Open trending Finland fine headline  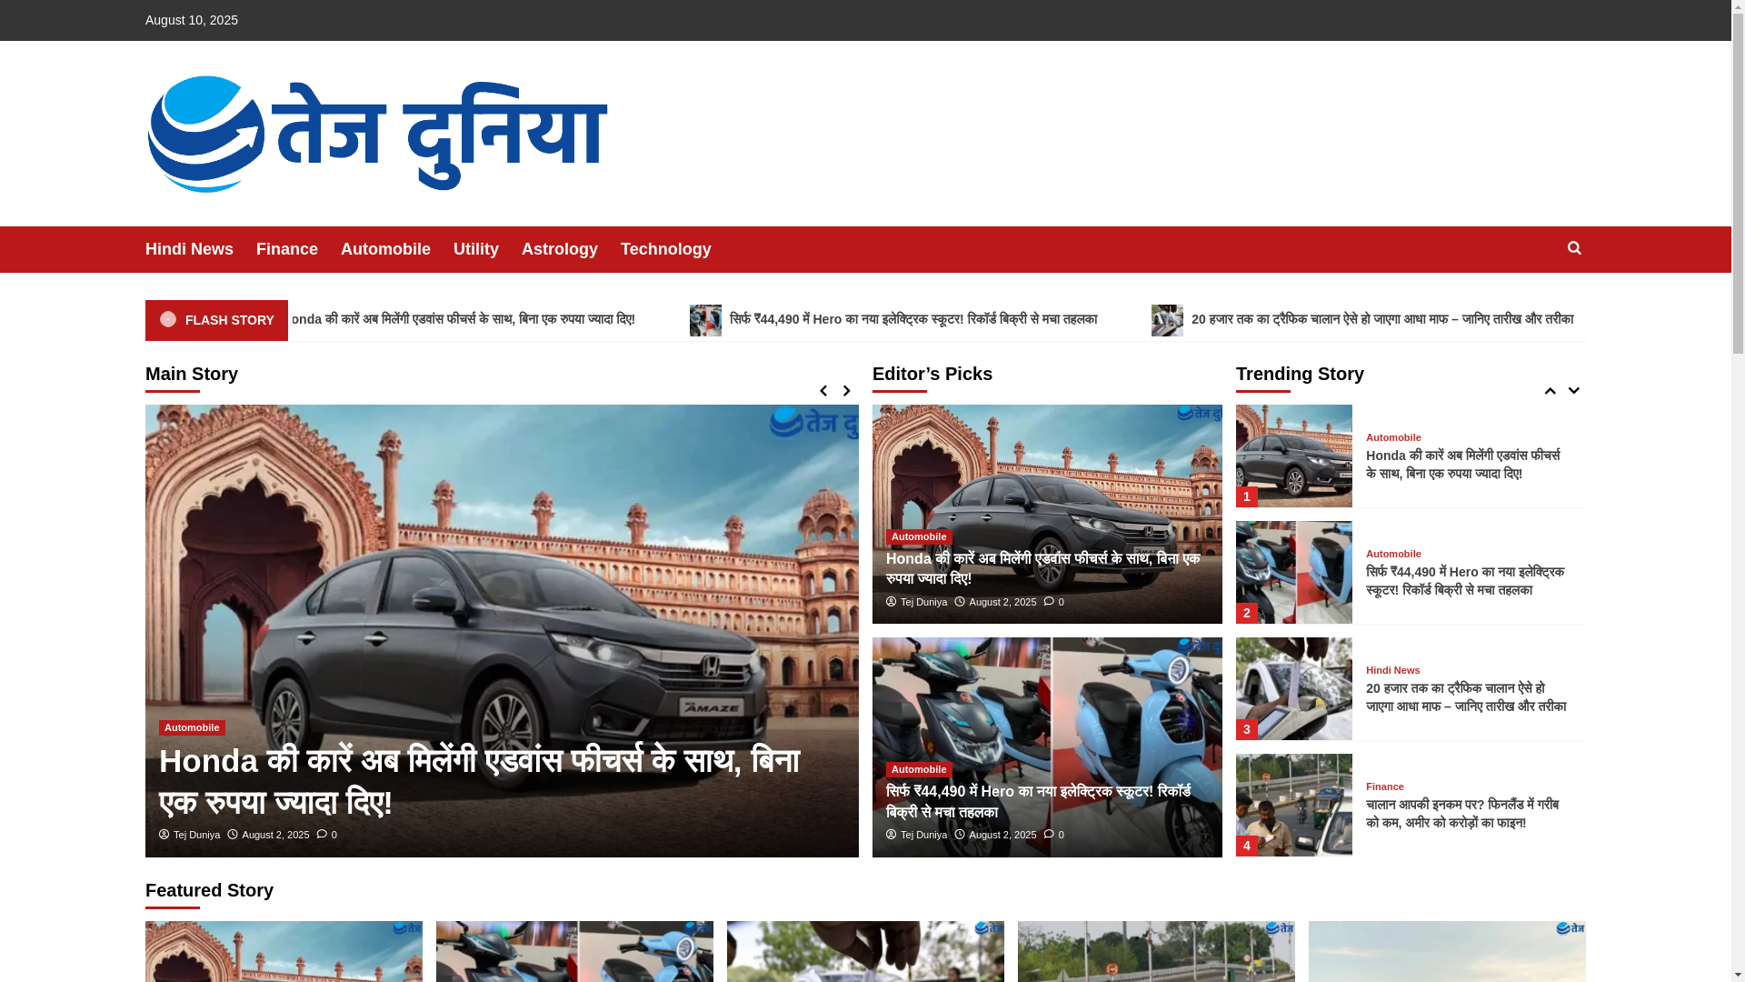click(x=1462, y=814)
